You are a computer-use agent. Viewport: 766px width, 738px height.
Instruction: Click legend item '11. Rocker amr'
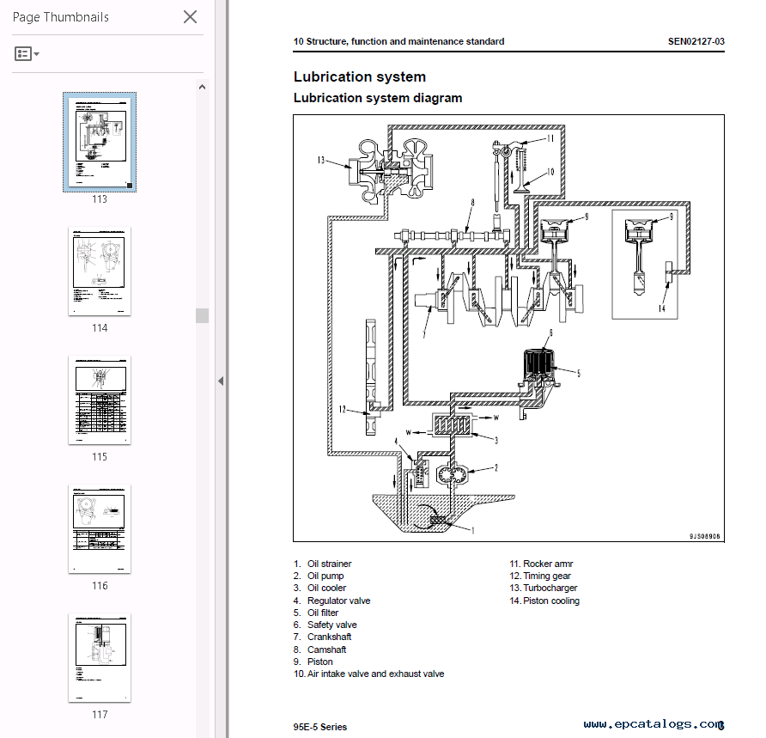point(541,564)
